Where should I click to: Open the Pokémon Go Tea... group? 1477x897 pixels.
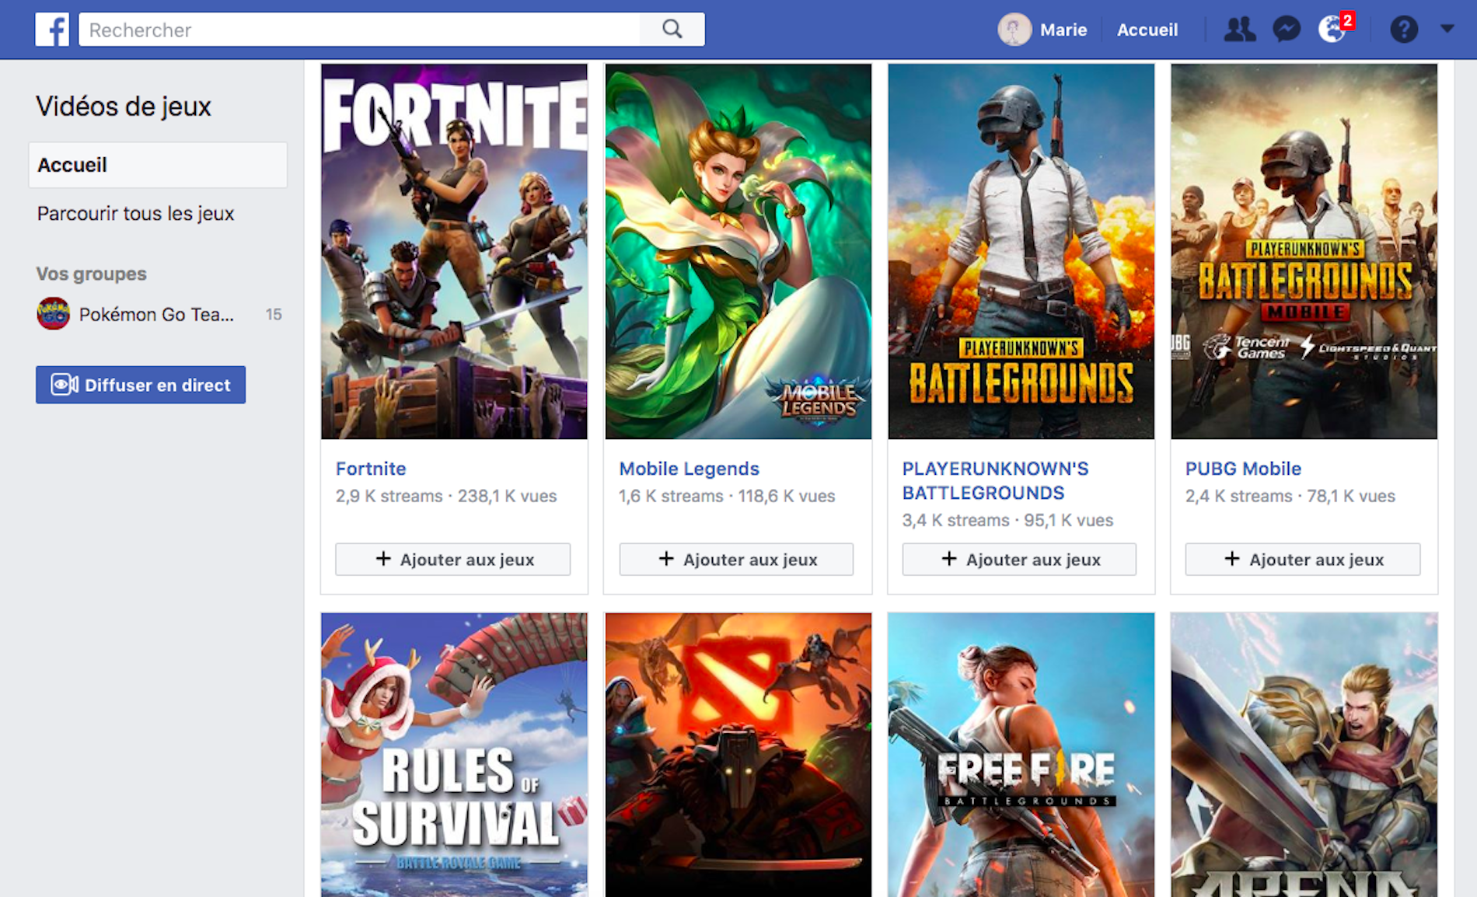(x=156, y=314)
